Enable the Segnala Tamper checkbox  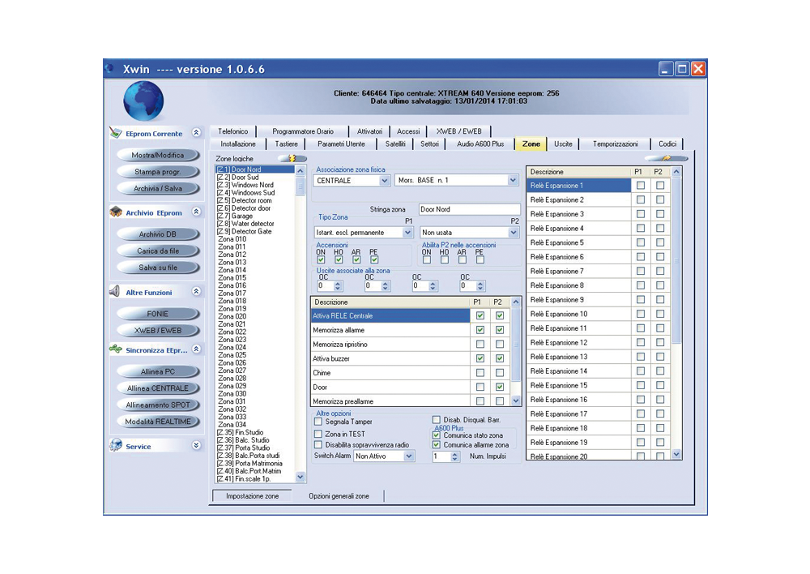(318, 422)
